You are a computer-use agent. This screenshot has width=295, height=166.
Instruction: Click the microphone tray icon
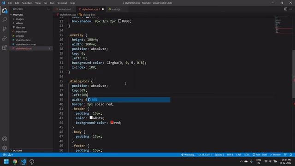click(x=251, y=161)
